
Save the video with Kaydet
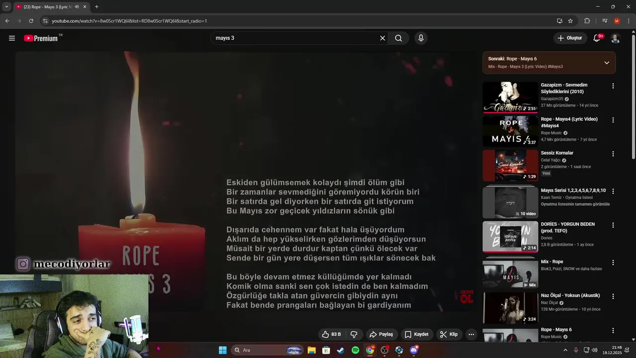point(416,335)
